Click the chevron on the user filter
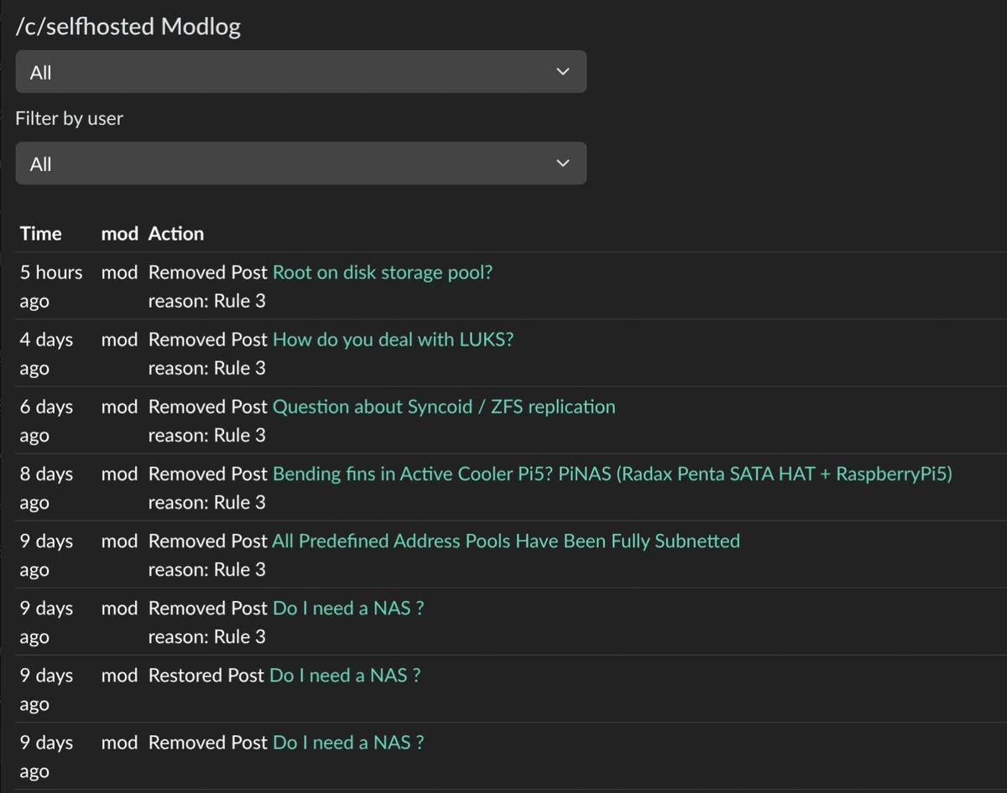The height and width of the screenshot is (793, 1007). point(562,163)
